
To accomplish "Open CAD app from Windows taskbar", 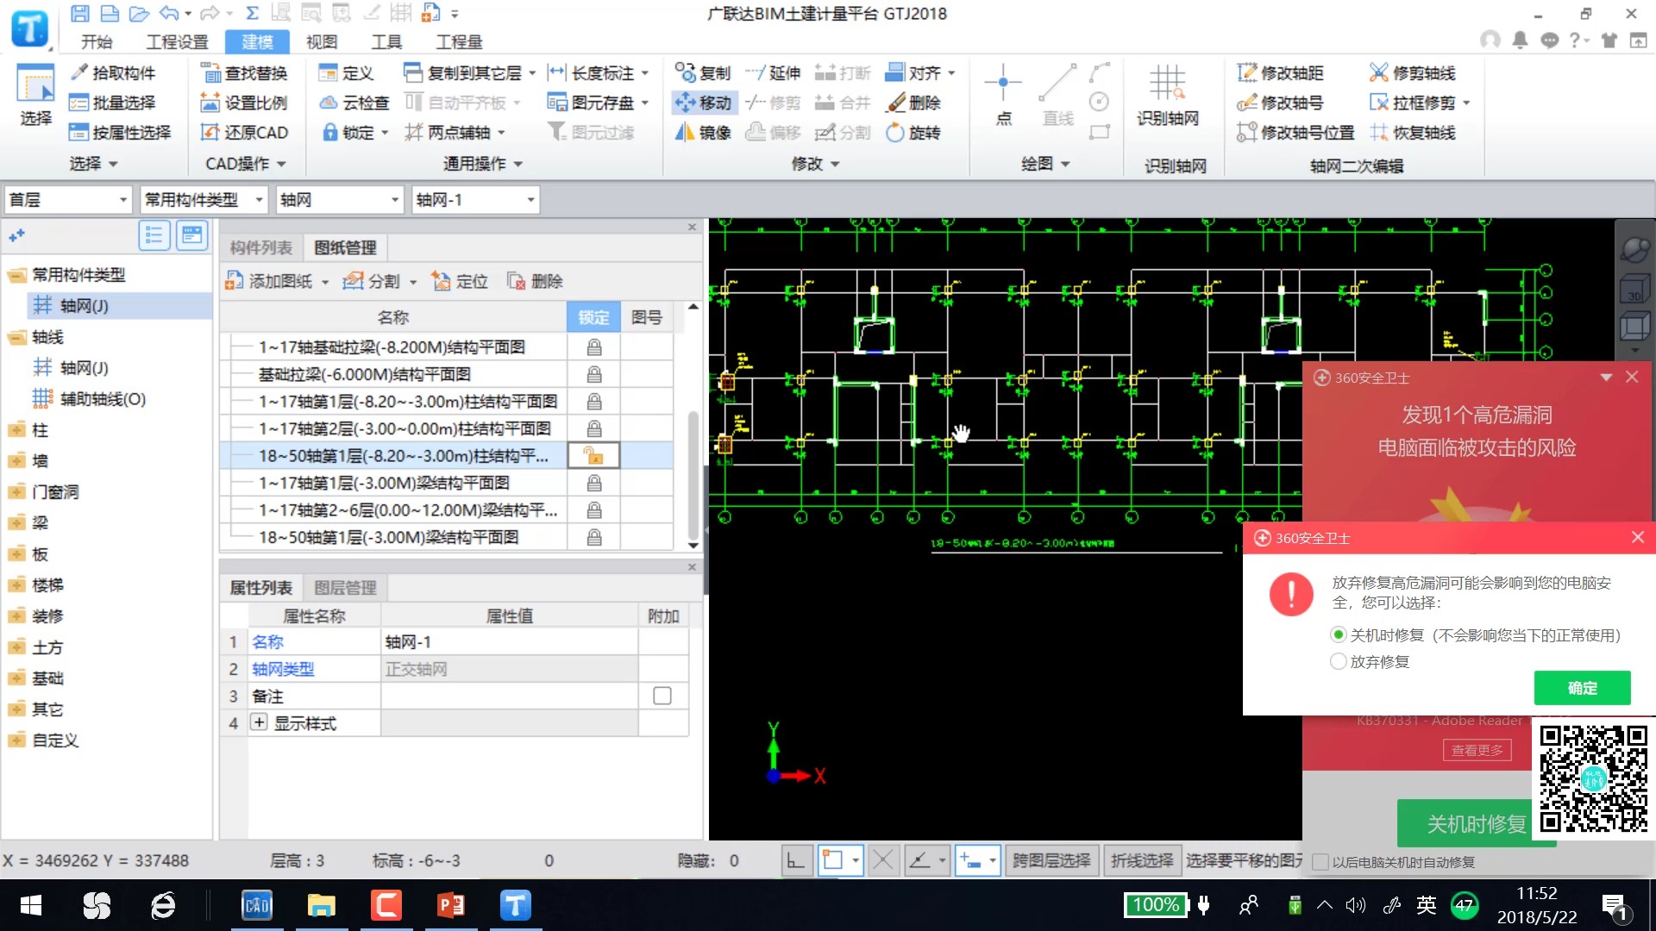I will (256, 905).
